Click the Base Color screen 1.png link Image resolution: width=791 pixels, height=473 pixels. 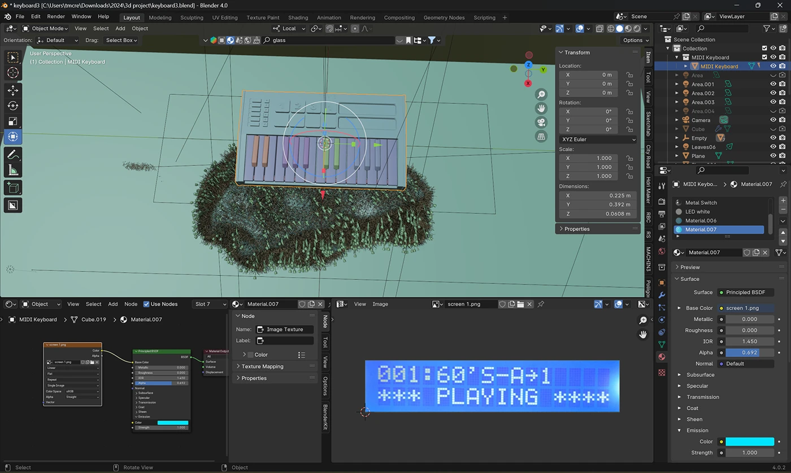[746, 308]
